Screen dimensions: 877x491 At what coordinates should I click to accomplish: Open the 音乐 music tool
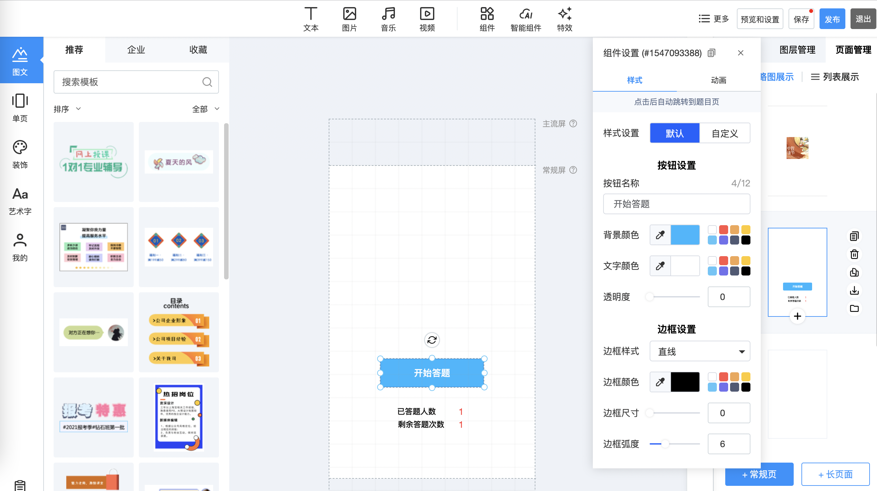(388, 19)
